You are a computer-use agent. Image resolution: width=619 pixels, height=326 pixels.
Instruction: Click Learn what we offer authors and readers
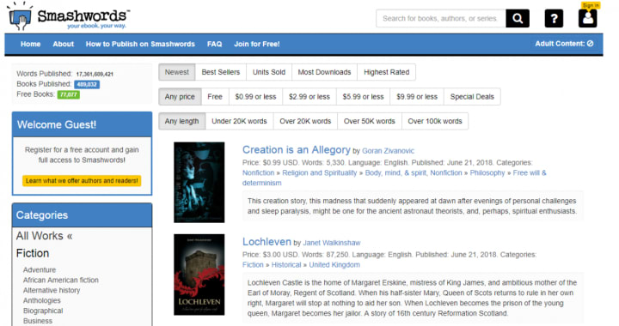[82, 181]
